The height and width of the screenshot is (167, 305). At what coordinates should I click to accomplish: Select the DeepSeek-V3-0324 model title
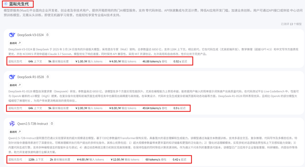[30, 35]
